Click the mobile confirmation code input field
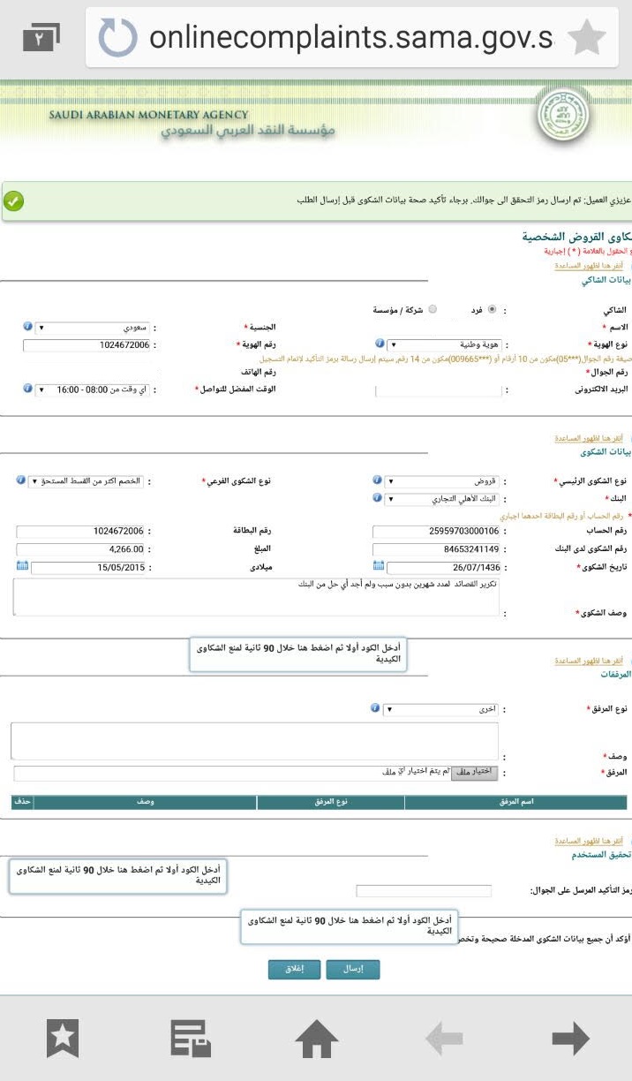632x1081 pixels. click(424, 891)
